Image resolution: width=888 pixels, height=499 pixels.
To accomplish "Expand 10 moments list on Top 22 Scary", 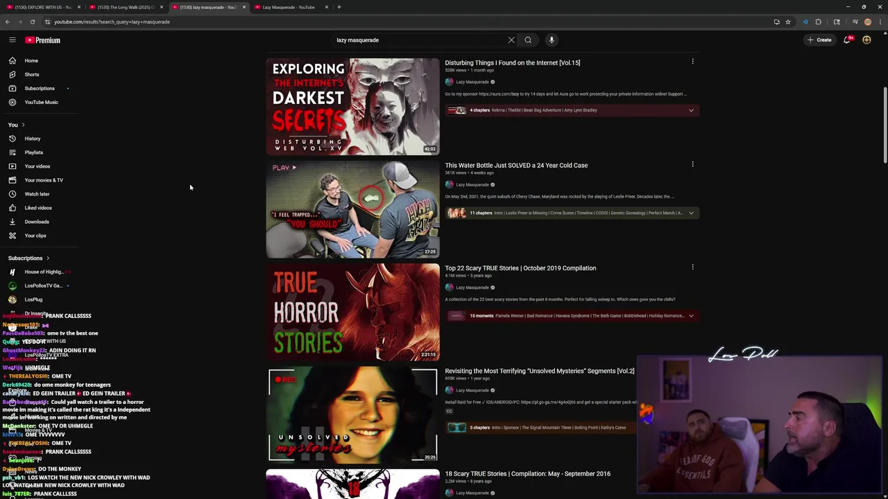I will (691, 315).
